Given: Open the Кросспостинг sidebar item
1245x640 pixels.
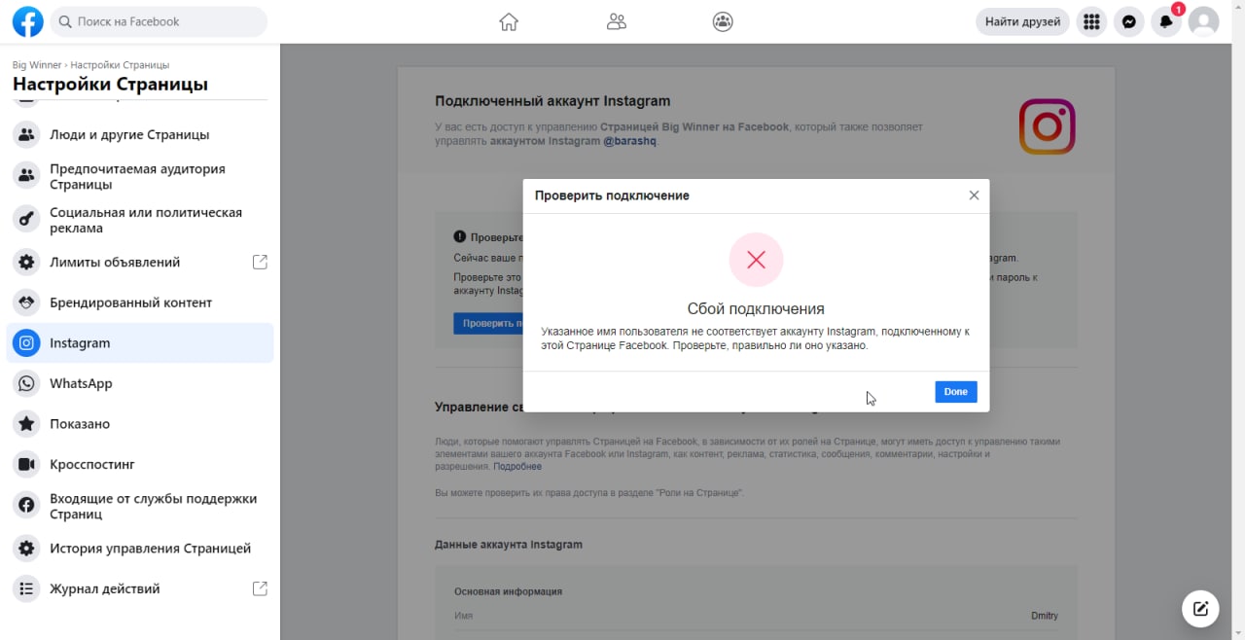Looking at the screenshot, I should click(140, 464).
